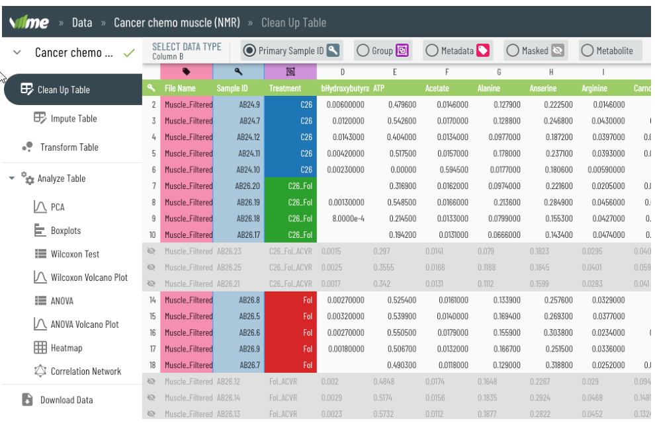Select the Metadata radio button
This screenshot has width=655, height=423.
coord(432,51)
